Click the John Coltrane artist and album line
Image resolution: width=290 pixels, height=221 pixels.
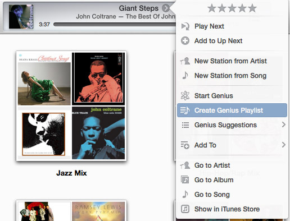pyautogui.click(x=126, y=16)
